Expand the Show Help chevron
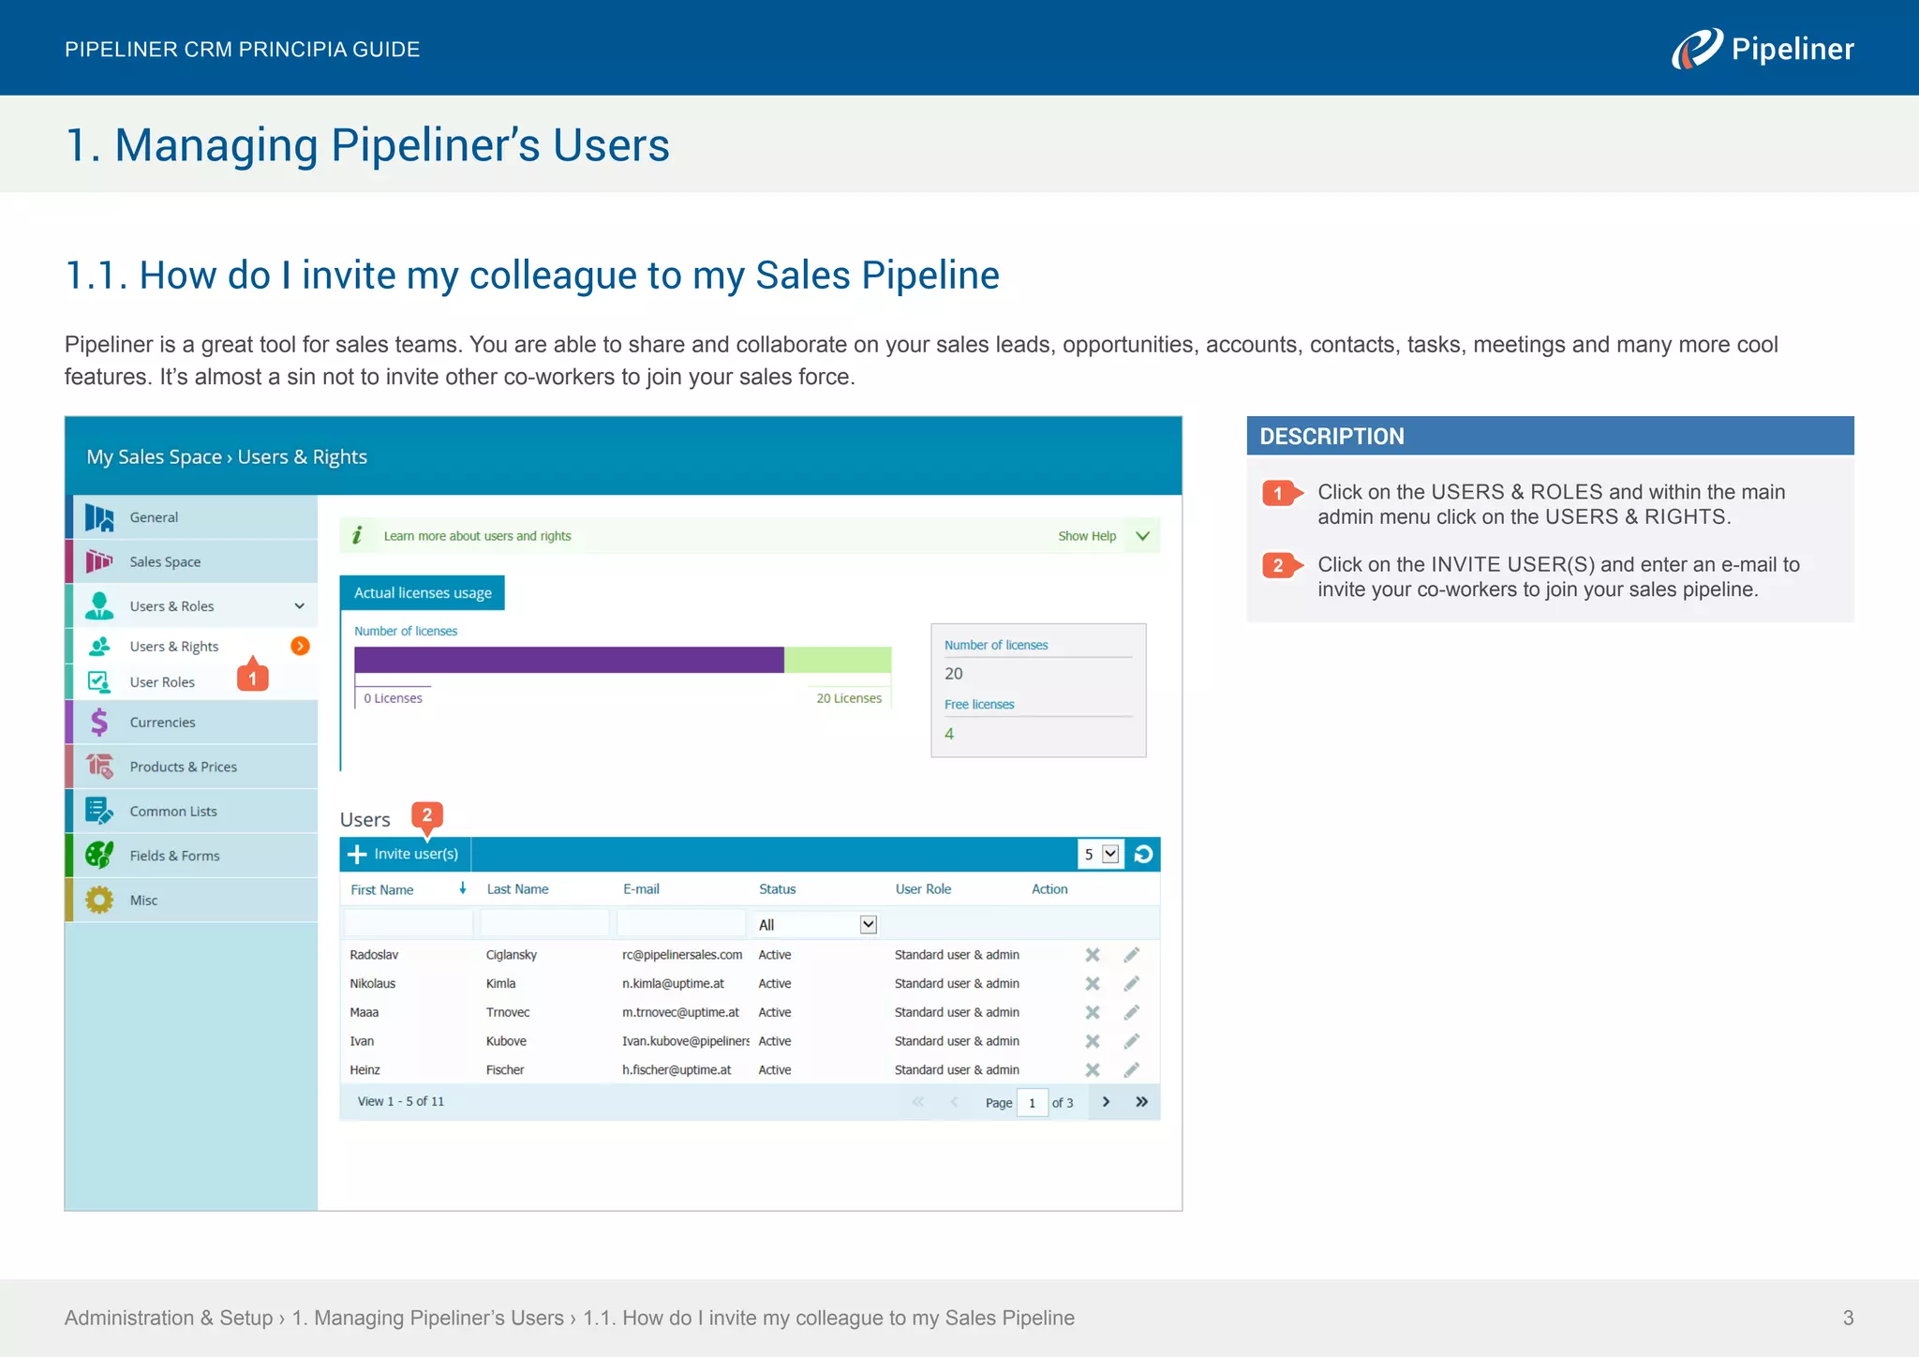 [x=1142, y=536]
